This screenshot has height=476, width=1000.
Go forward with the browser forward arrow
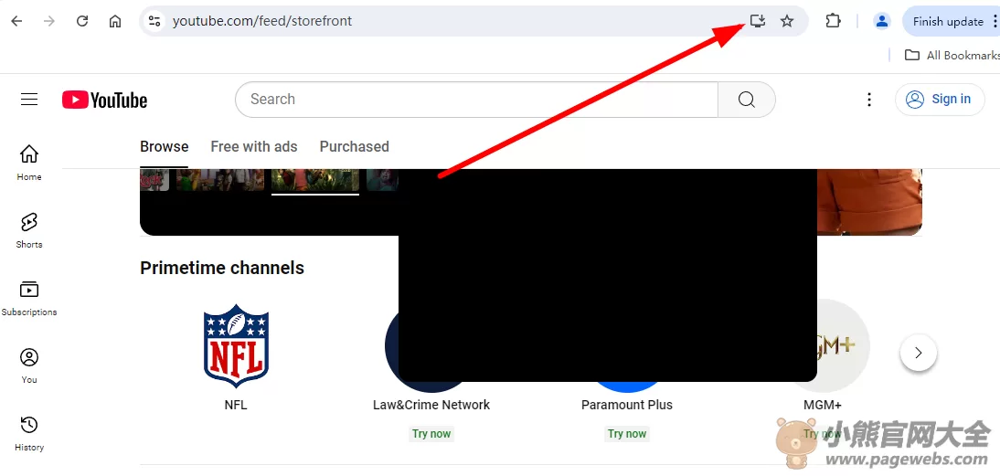tap(49, 21)
